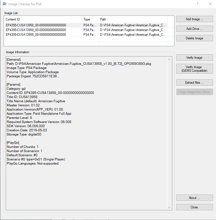Click the Creation Date: 2019-05-03 line

27,130
